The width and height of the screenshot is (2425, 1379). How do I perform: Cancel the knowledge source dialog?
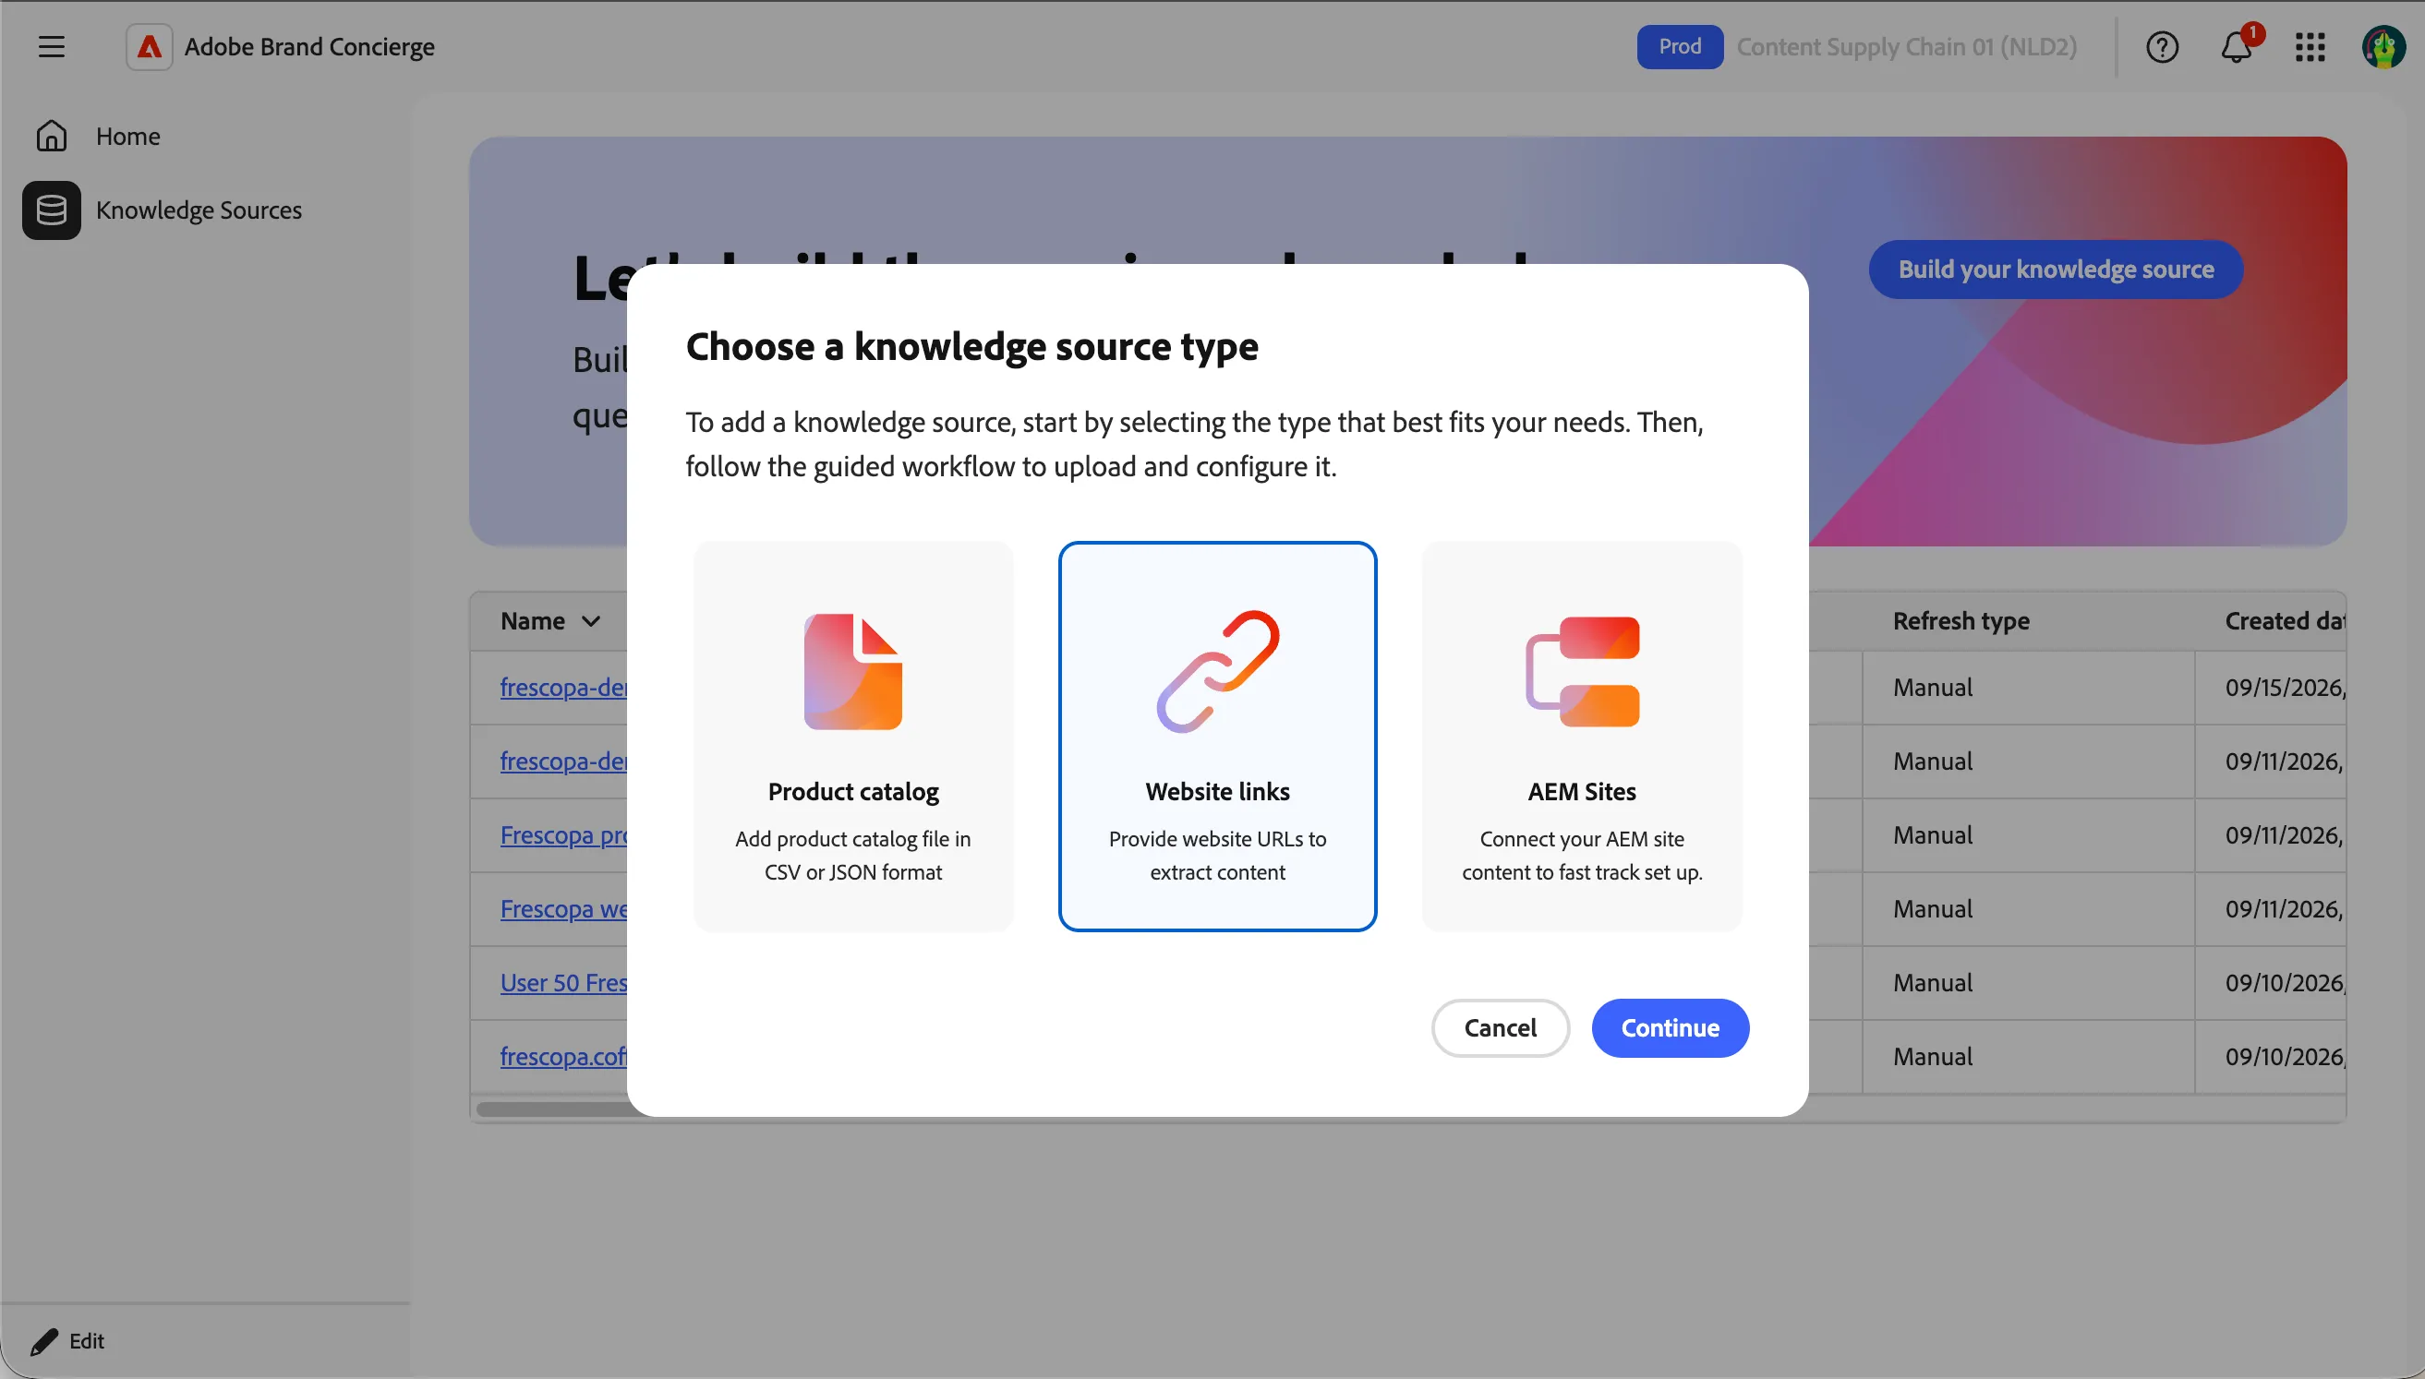(x=1501, y=1027)
